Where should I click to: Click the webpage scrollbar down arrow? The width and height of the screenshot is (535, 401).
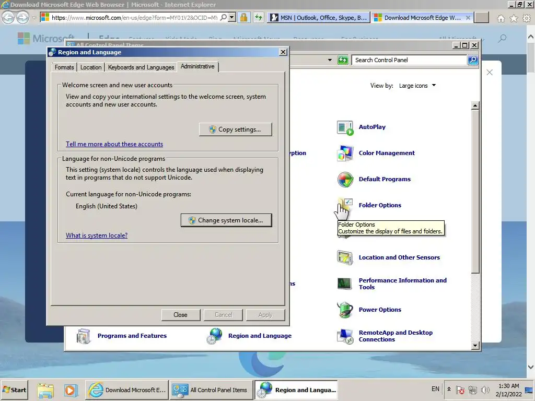(531, 367)
